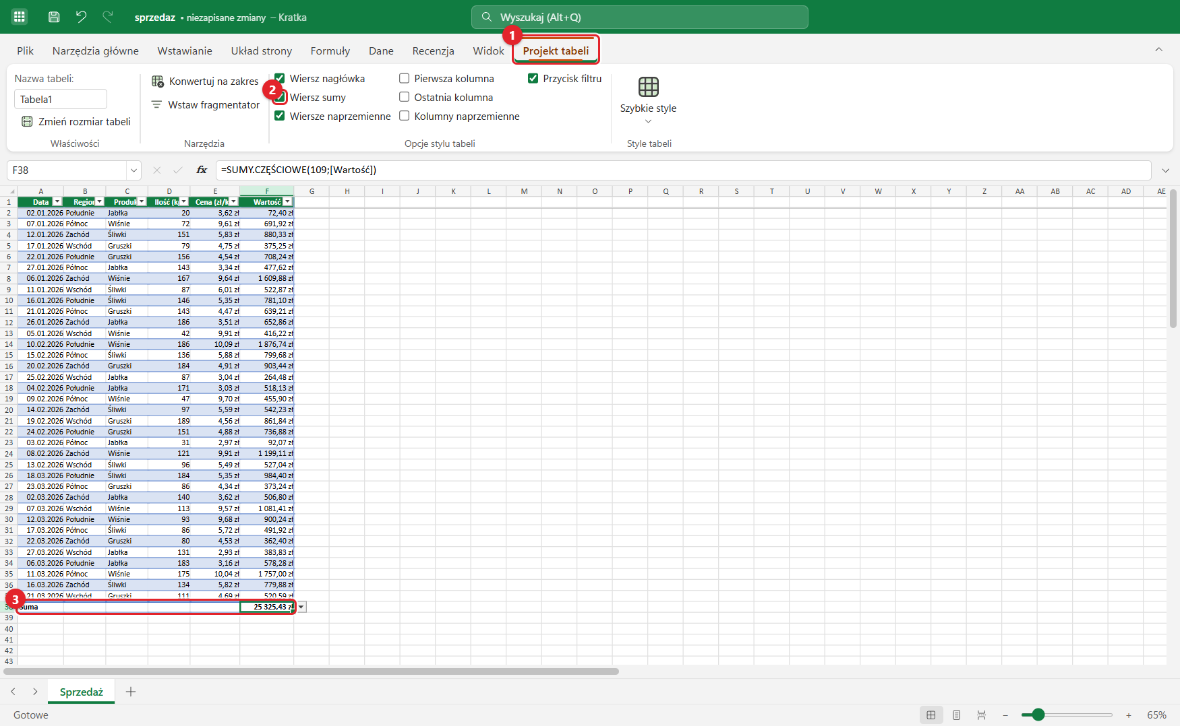Click the confirm checkmark beside formula bar

pyautogui.click(x=178, y=170)
